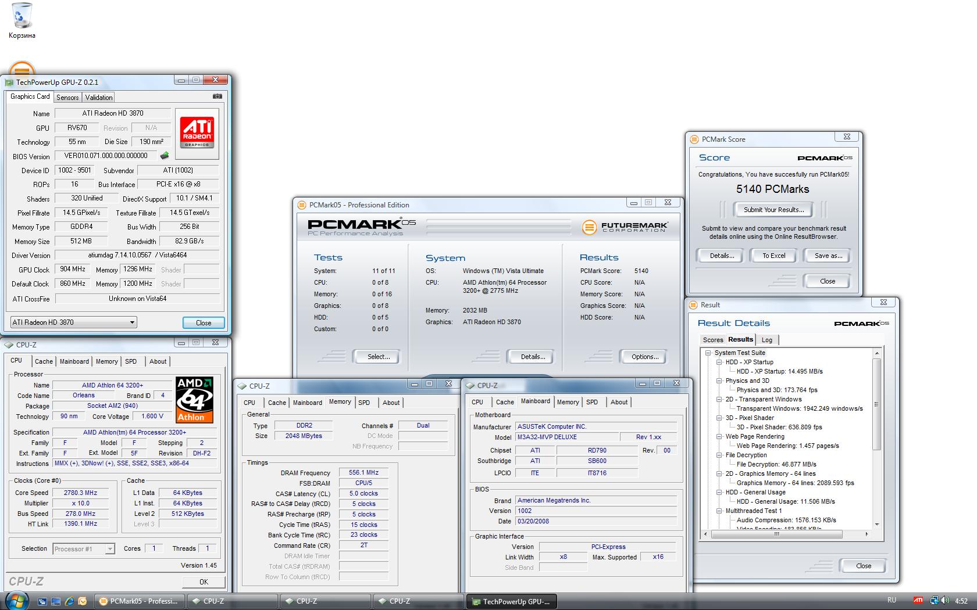
Task: Click the ATI tray icon in the system tray
Action: (x=918, y=601)
